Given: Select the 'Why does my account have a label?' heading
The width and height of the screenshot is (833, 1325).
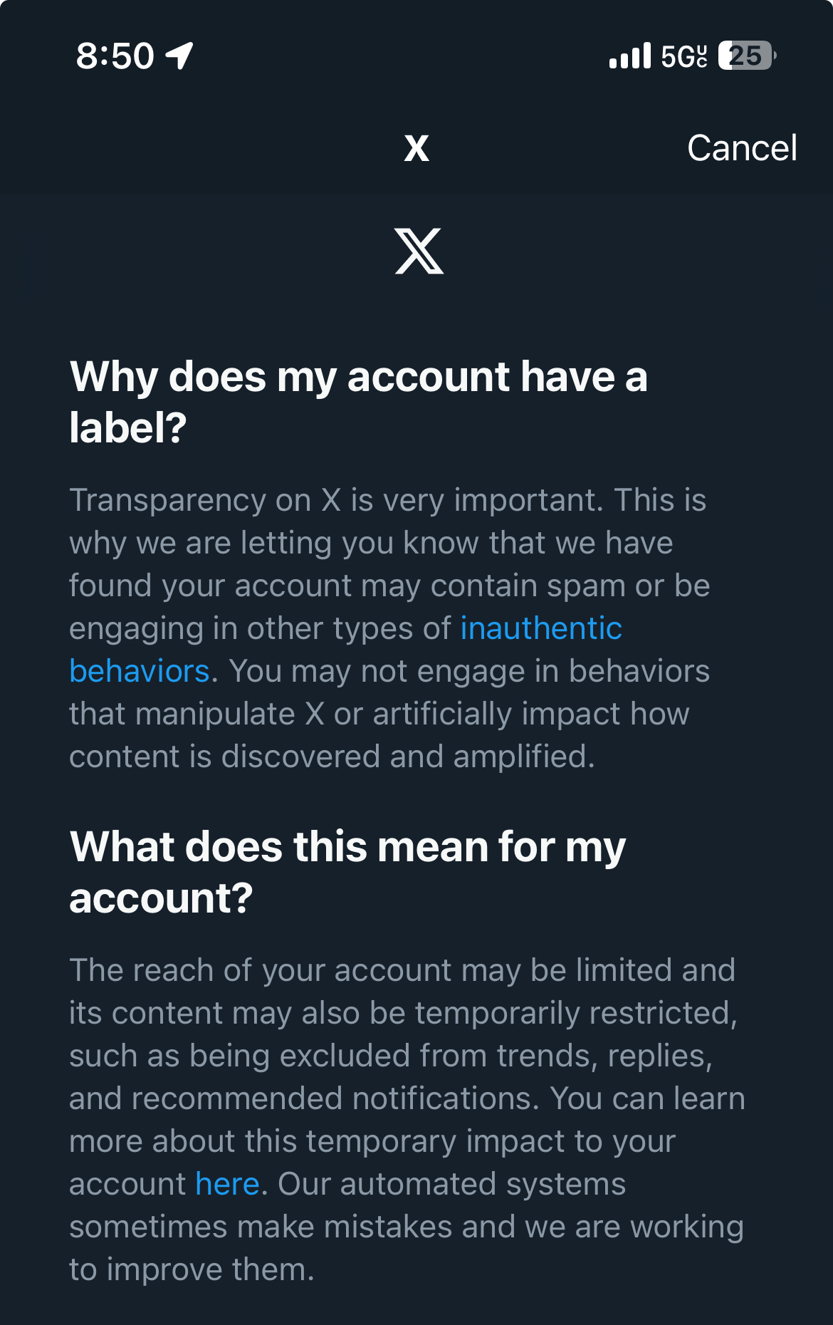Looking at the screenshot, I should [x=359, y=402].
